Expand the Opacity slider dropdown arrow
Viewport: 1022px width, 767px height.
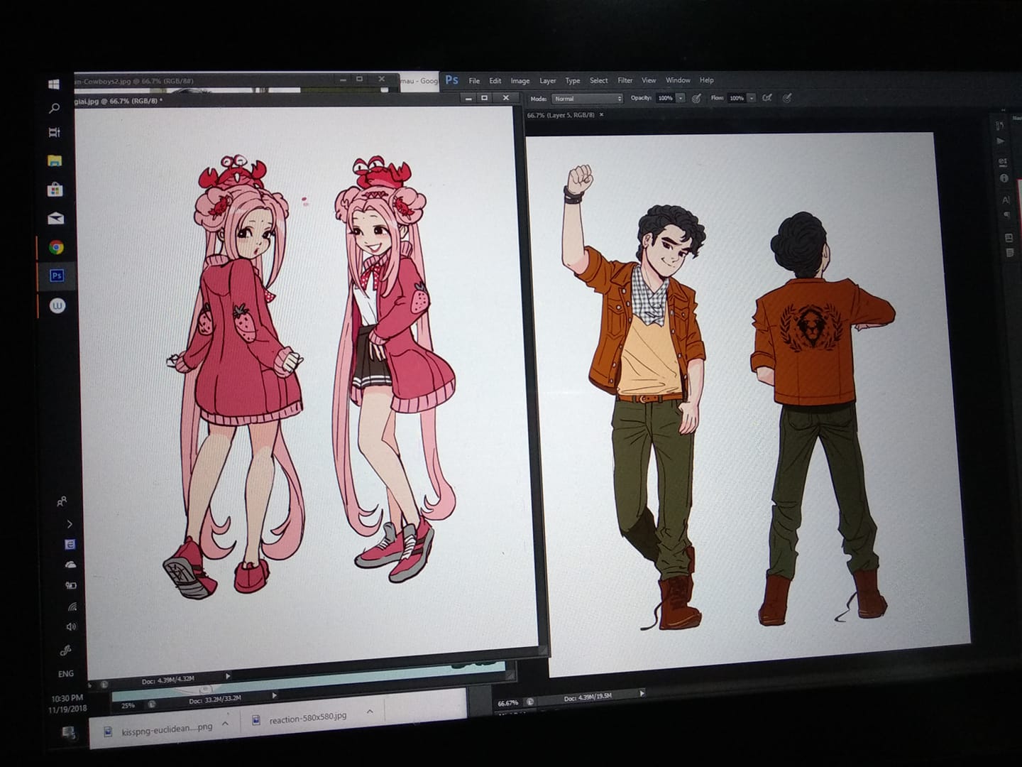681,98
